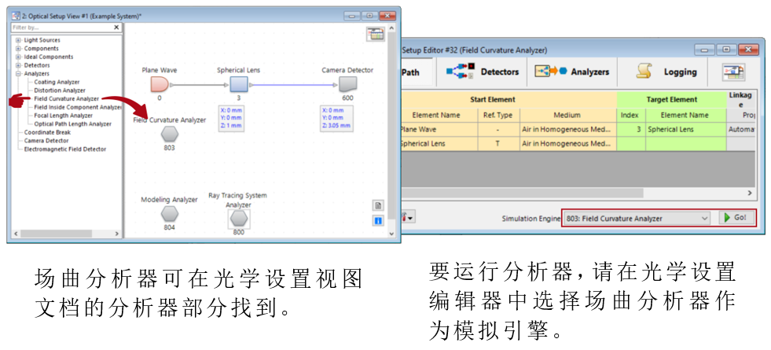771x350 pixels.
Task: Click the Index cell showing 3
Action: pos(630,130)
